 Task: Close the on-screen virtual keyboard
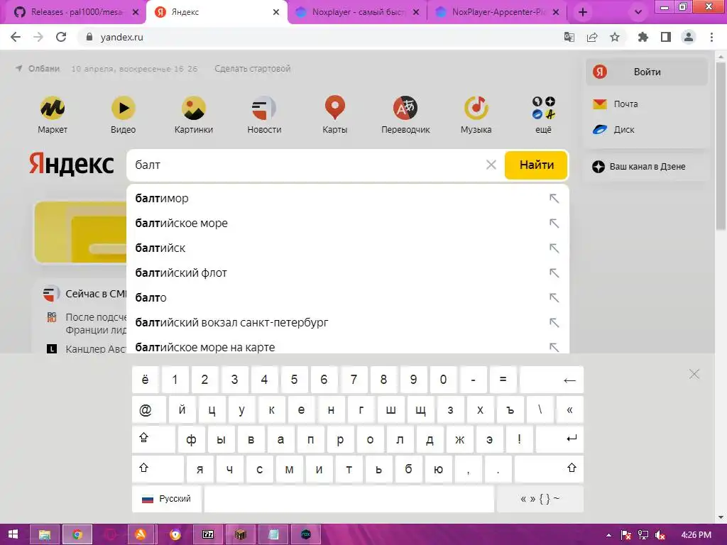[x=694, y=374]
